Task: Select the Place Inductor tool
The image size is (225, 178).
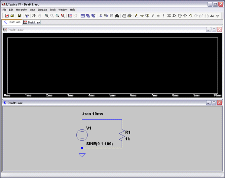Action: [x=164, y=15]
